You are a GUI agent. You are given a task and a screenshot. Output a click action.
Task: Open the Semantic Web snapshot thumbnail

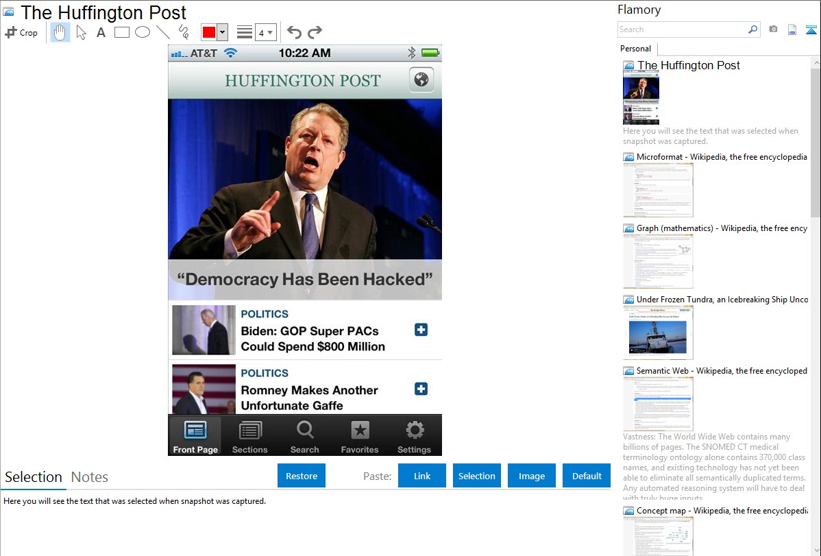(x=658, y=404)
